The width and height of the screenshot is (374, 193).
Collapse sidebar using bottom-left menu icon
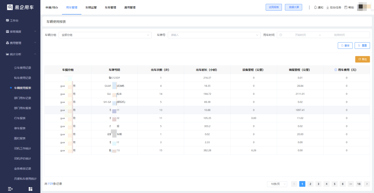[10, 189]
